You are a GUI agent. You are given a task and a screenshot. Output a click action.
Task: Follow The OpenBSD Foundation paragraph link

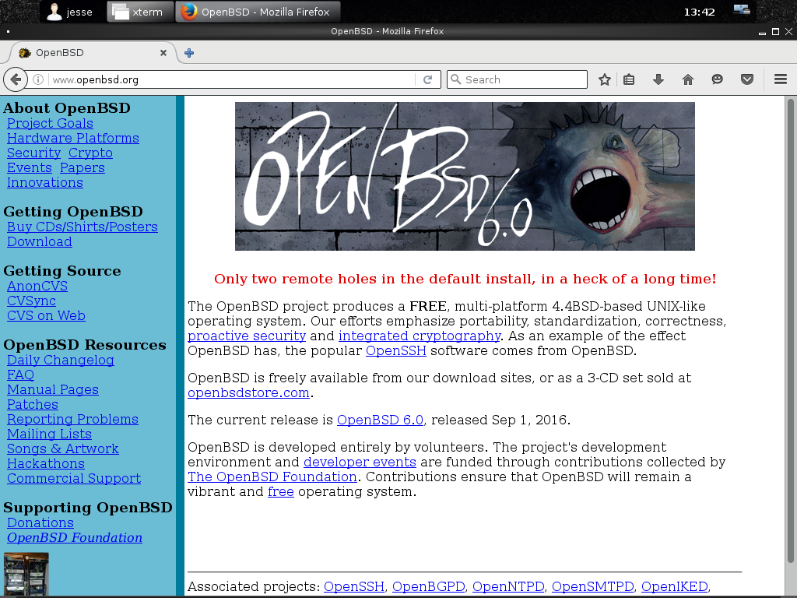coord(272,477)
